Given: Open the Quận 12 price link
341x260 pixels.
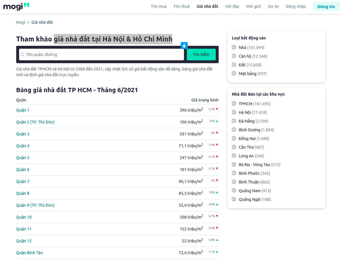Looking at the screenshot, I should tap(24, 241).
